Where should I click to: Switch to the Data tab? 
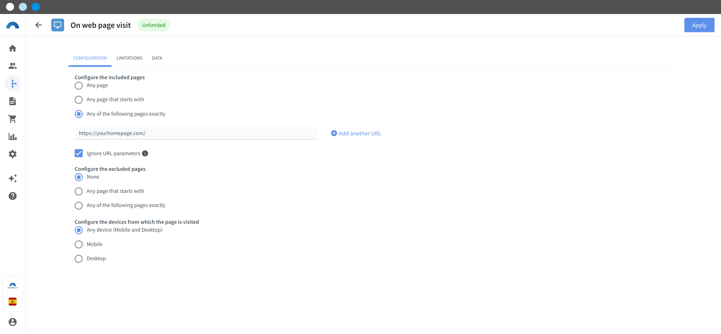[157, 58]
